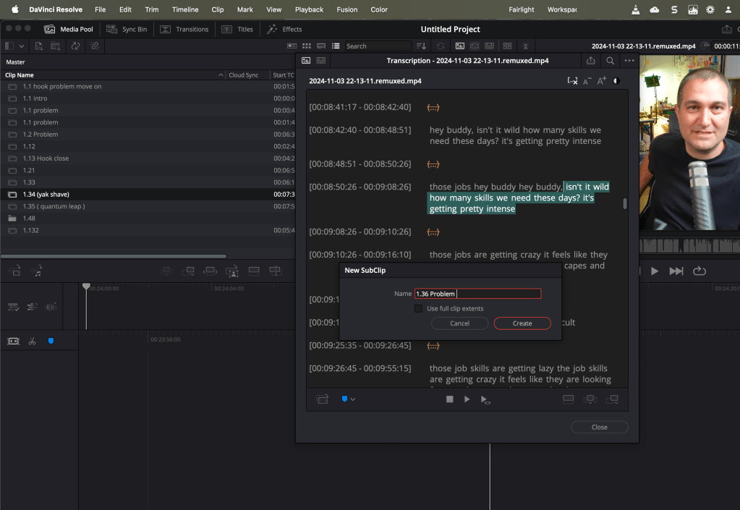Open the Color menu

point(379,9)
